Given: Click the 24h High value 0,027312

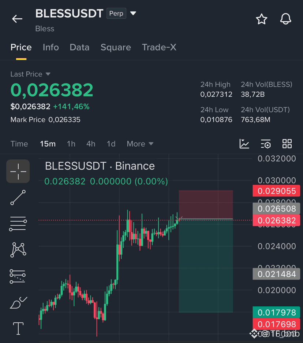Looking at the screenshot, I should click(216, 94).
